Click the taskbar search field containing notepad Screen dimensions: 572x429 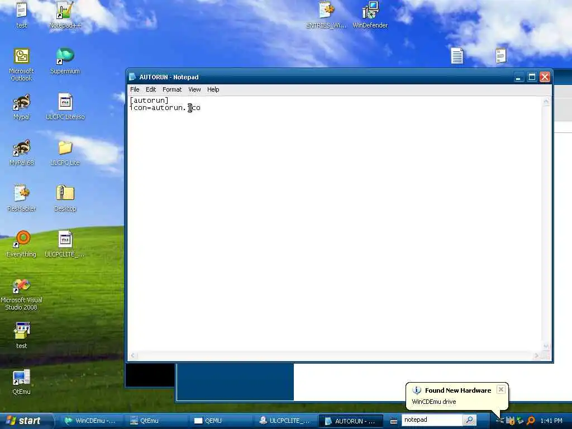click(x=432, y=420)
